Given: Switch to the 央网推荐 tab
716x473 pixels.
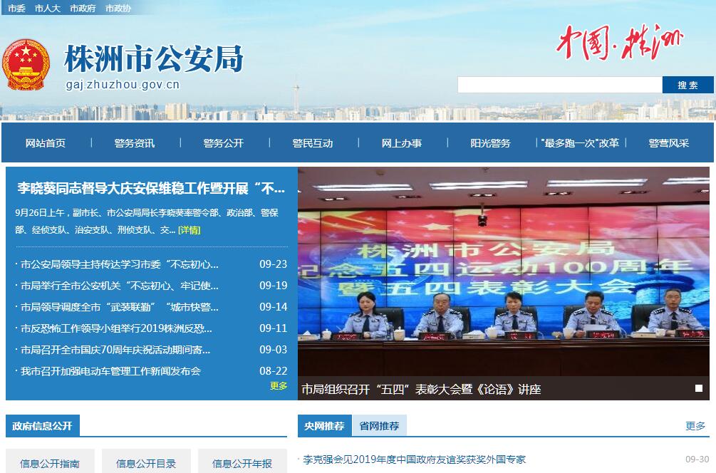Looking at the screenshot, I should 324,426.
